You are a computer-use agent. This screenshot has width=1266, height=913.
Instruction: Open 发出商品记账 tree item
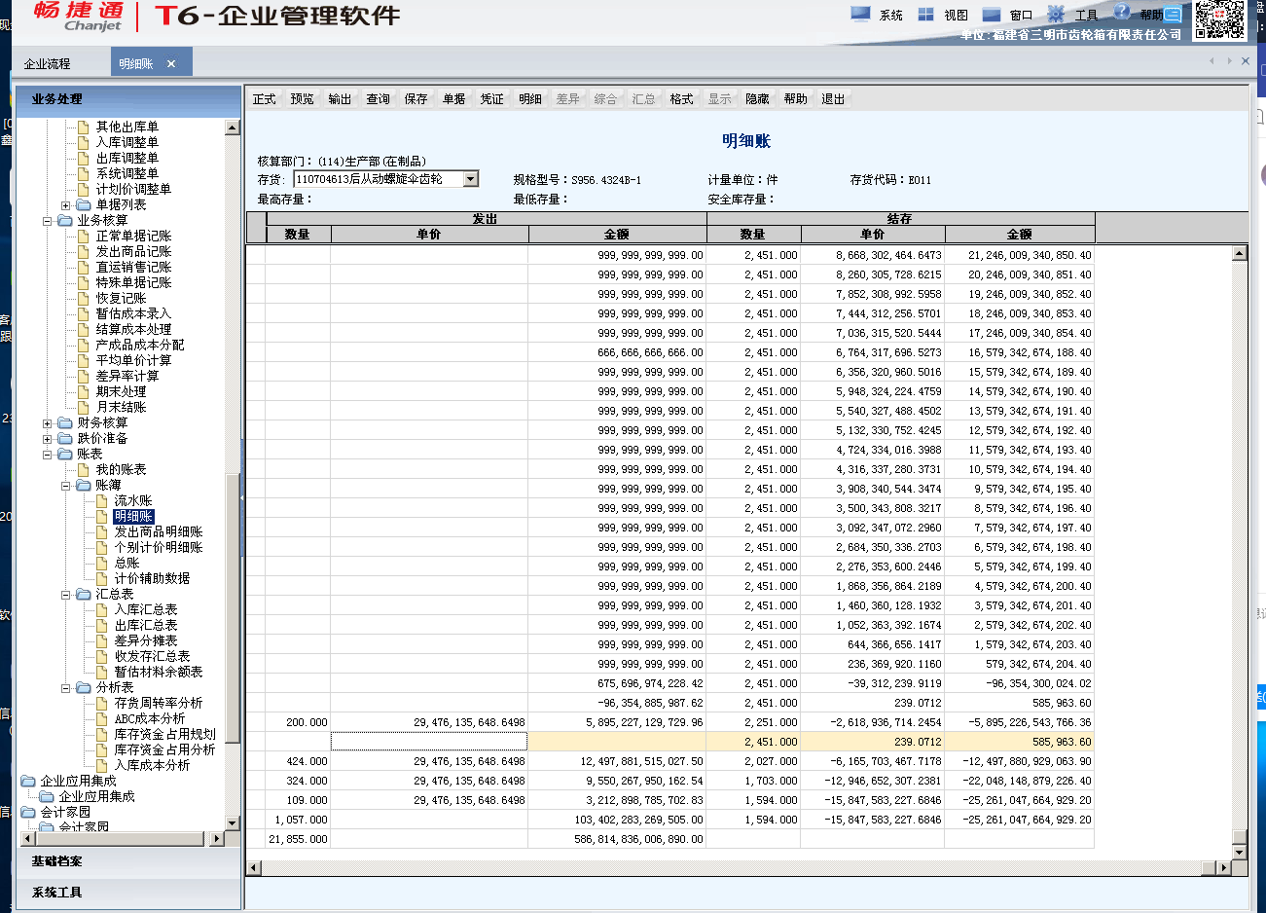click(133, 251)
